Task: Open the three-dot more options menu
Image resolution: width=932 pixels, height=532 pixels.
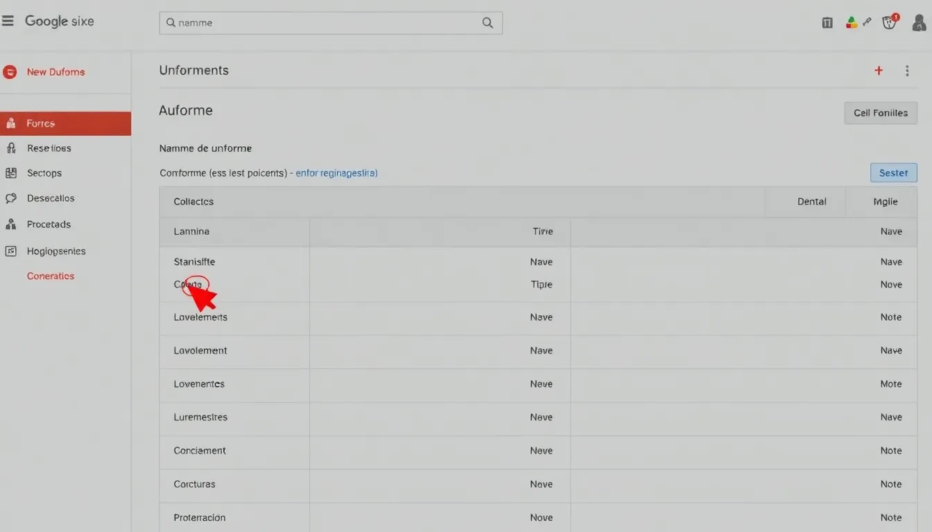Action: (907, 71)
